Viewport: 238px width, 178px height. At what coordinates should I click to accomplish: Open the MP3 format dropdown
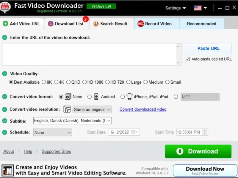(x=200, y=97)
